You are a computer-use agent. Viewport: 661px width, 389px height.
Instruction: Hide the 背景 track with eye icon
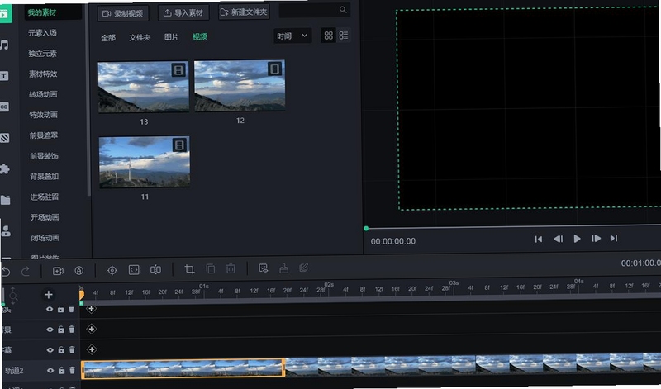coord(50,330)
